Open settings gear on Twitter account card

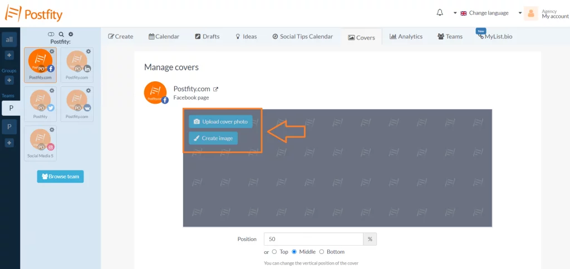pyautogui.click(x=52, y=91)
